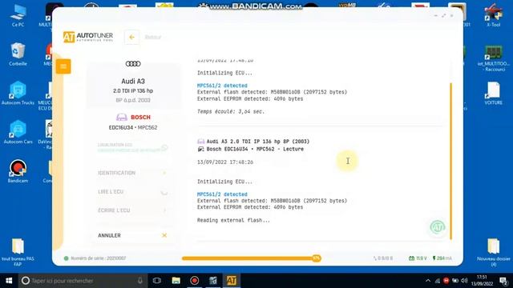Open Ce PC desktop icon
Viewport: 513px width, 288px height.
pyautogui.click(x=18, y=16)
